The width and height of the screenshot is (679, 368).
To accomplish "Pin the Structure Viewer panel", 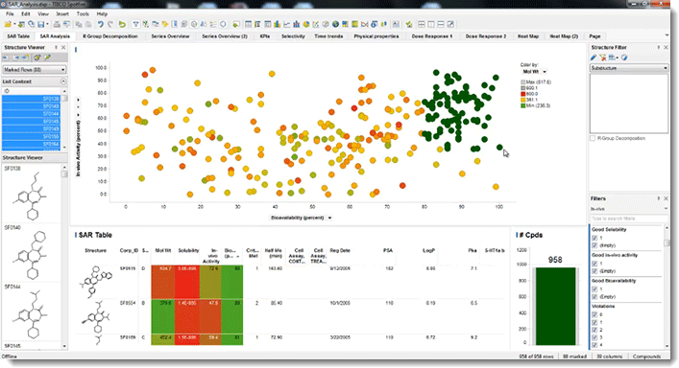I will 56,47.
